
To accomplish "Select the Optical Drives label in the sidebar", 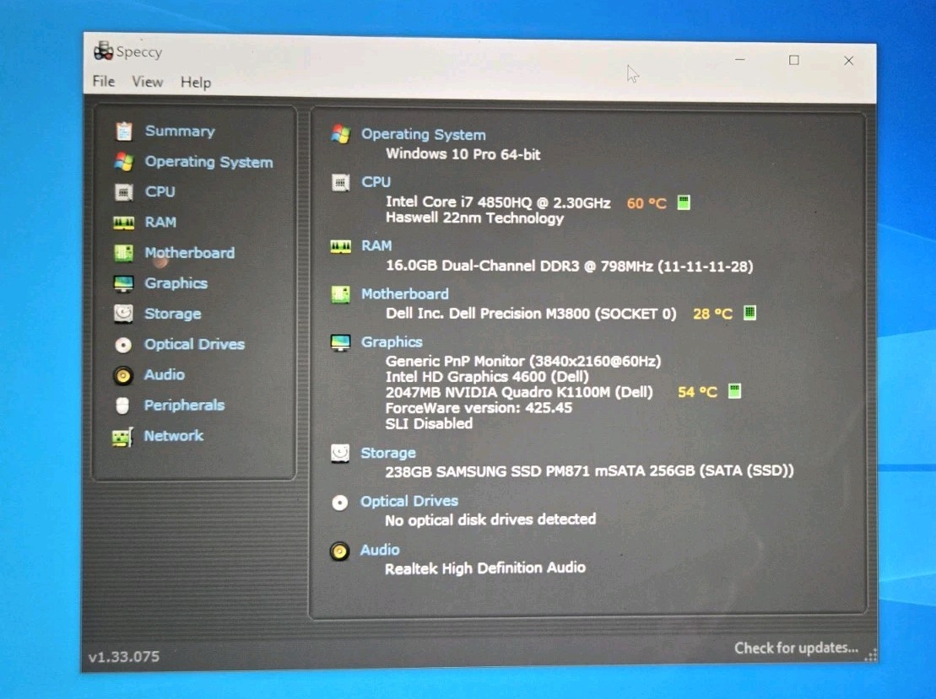I will [x=195, y=344].
